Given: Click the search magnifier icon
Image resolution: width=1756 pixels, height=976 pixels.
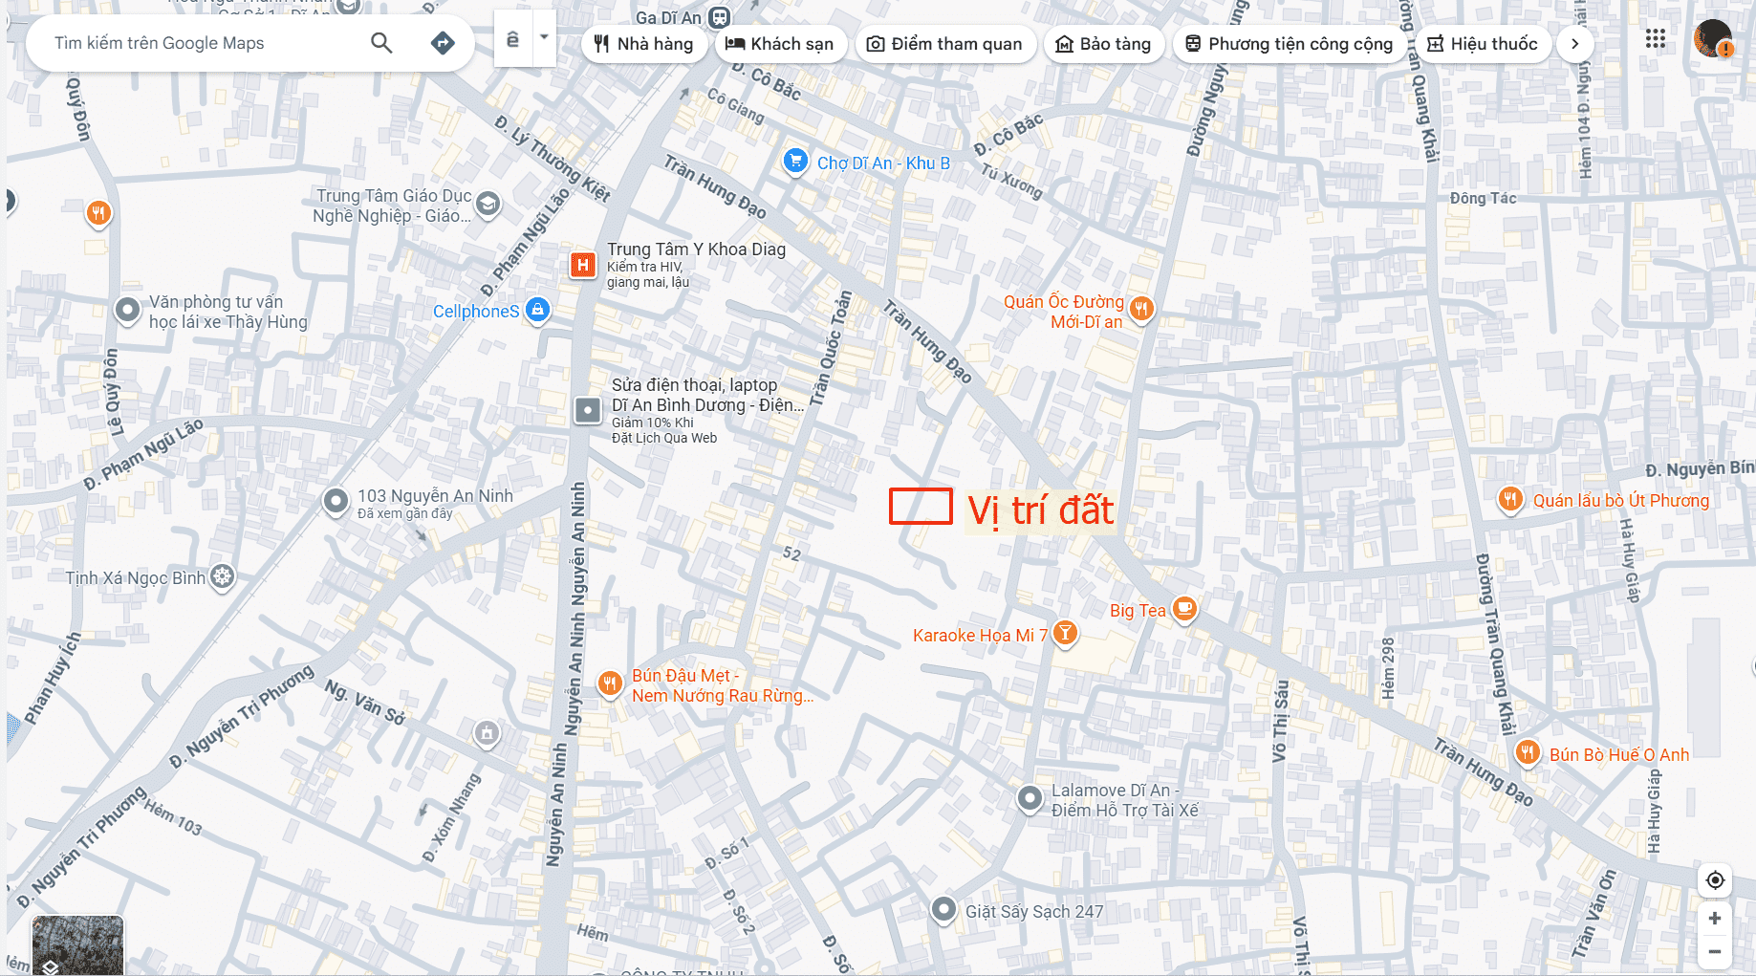Looking at the screenshot, I should click(381, 43).
